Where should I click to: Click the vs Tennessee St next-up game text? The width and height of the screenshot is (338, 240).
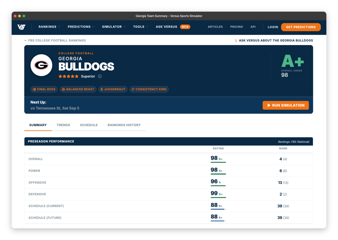(55, 108)
